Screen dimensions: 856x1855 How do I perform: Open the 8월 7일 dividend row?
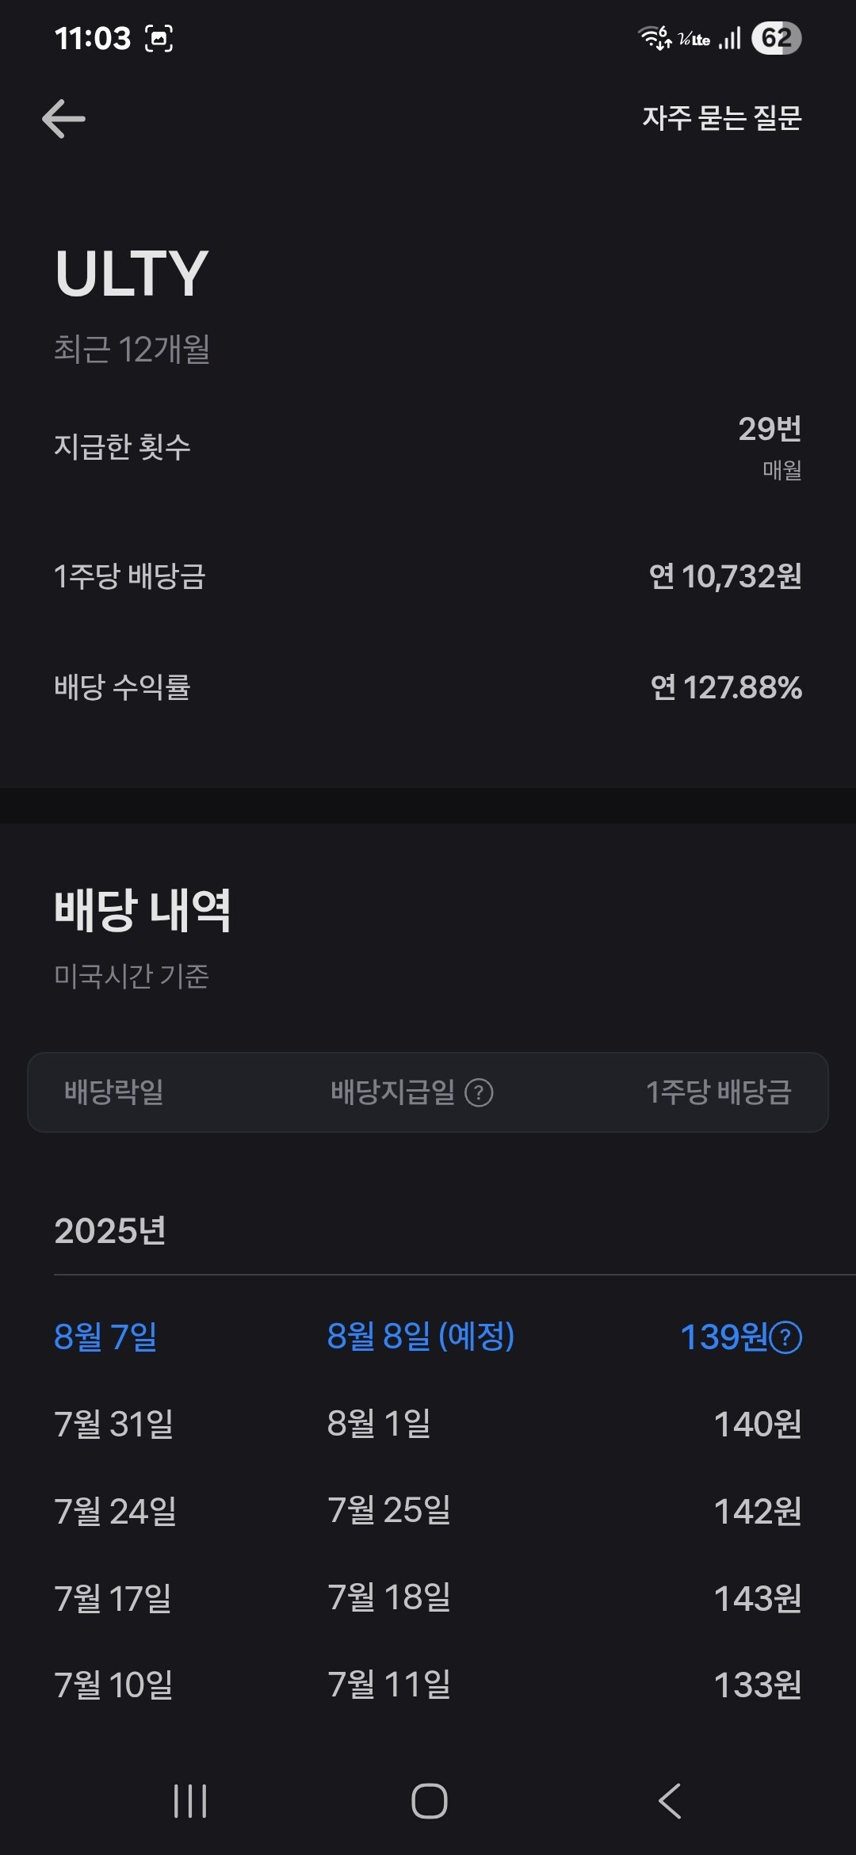tap(105, 1337)
